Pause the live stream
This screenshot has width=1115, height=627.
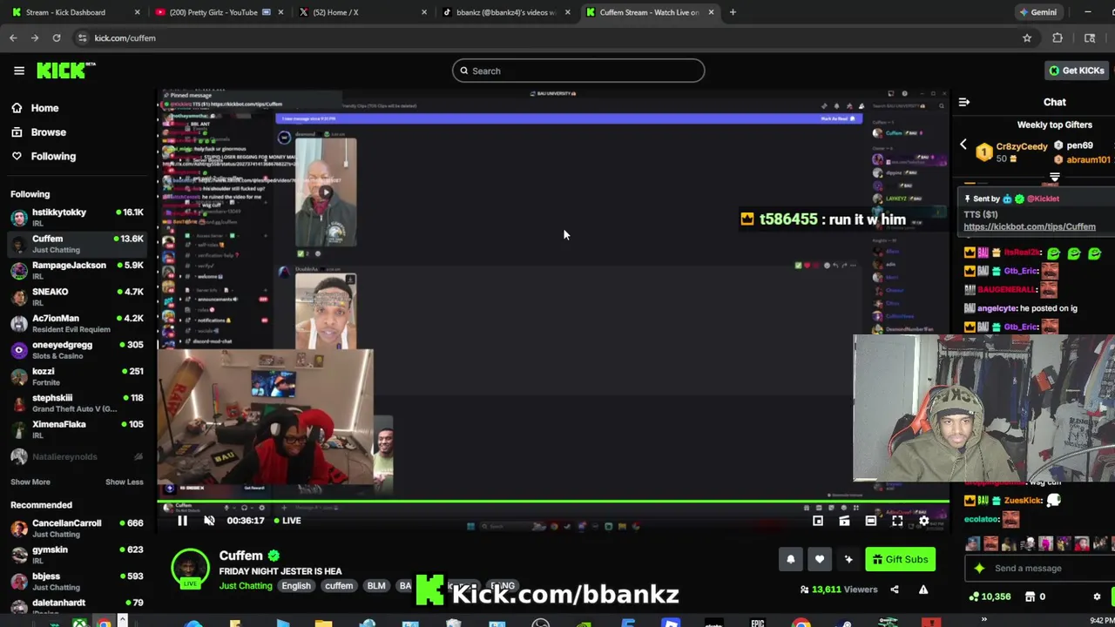coord(182,521)
